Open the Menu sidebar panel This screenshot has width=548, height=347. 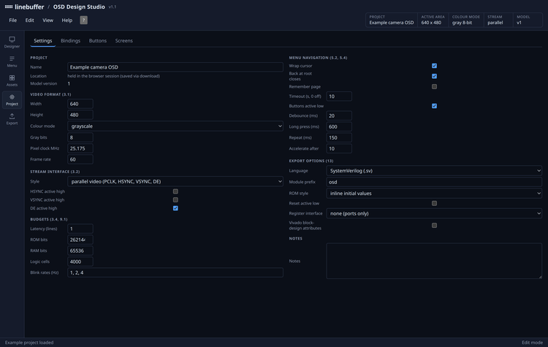12,61
